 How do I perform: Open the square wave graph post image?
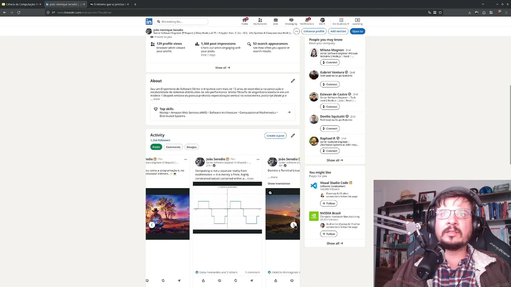point(227,208)
